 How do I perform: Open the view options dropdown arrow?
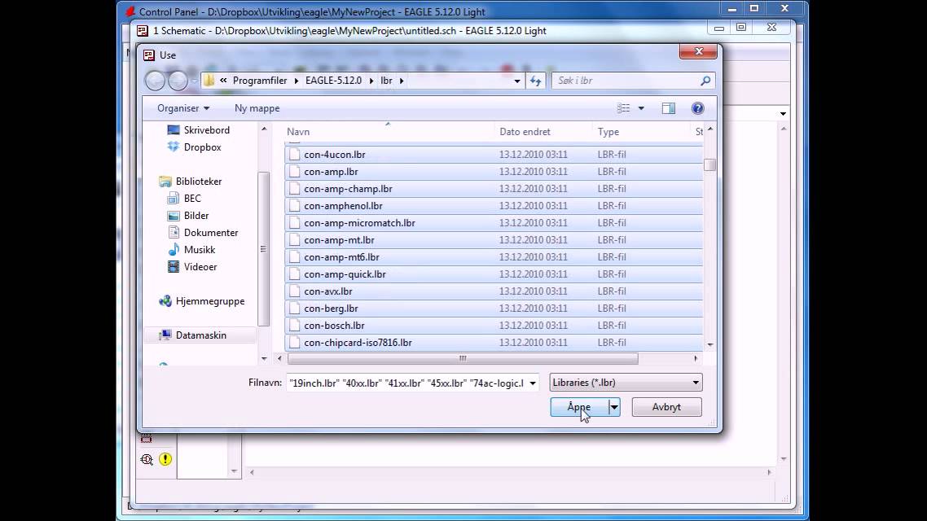pos(641,108)
